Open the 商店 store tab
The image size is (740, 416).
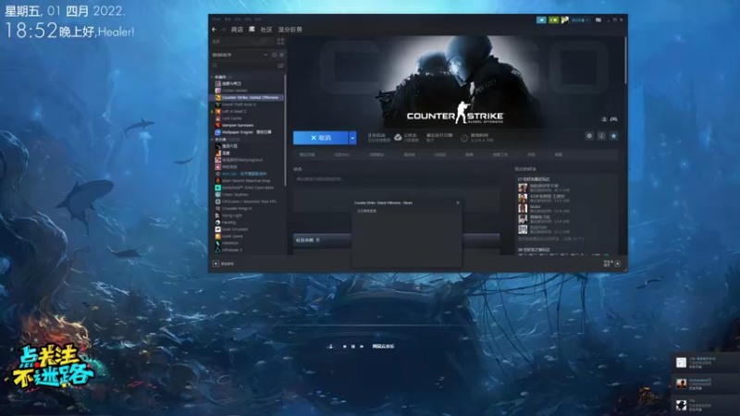[237, 30]
